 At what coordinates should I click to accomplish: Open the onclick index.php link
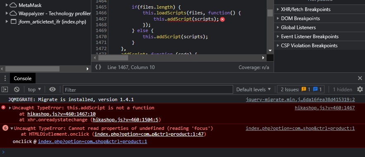pos(93,141)
